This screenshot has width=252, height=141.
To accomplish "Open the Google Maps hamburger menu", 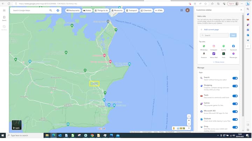I will click(x=4, y=10).
